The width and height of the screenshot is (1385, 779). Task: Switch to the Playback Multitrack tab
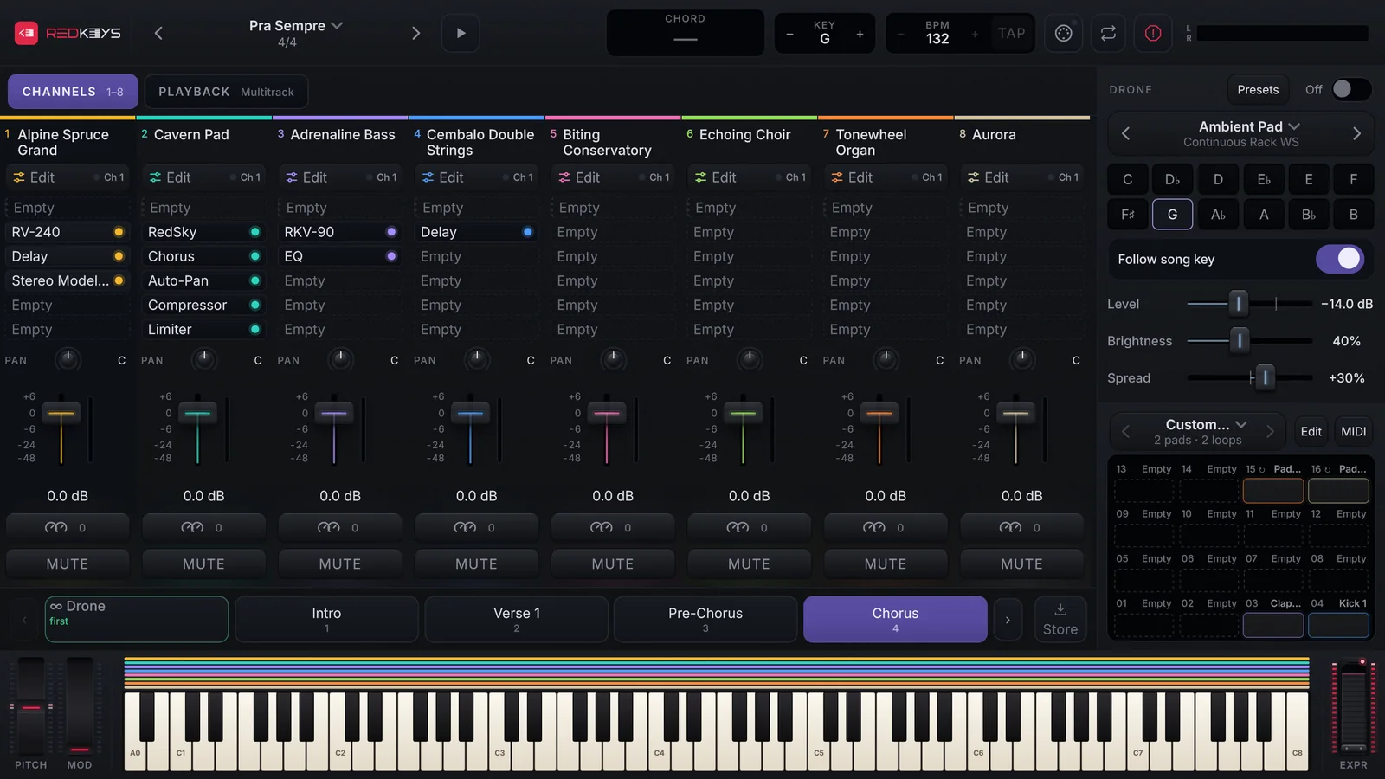[226, 92]
